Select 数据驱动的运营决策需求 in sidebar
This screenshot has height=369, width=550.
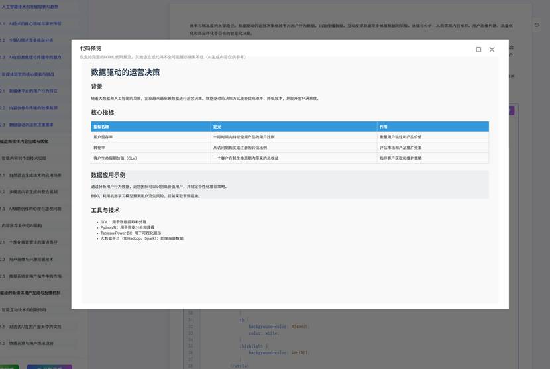coord(31,125)
